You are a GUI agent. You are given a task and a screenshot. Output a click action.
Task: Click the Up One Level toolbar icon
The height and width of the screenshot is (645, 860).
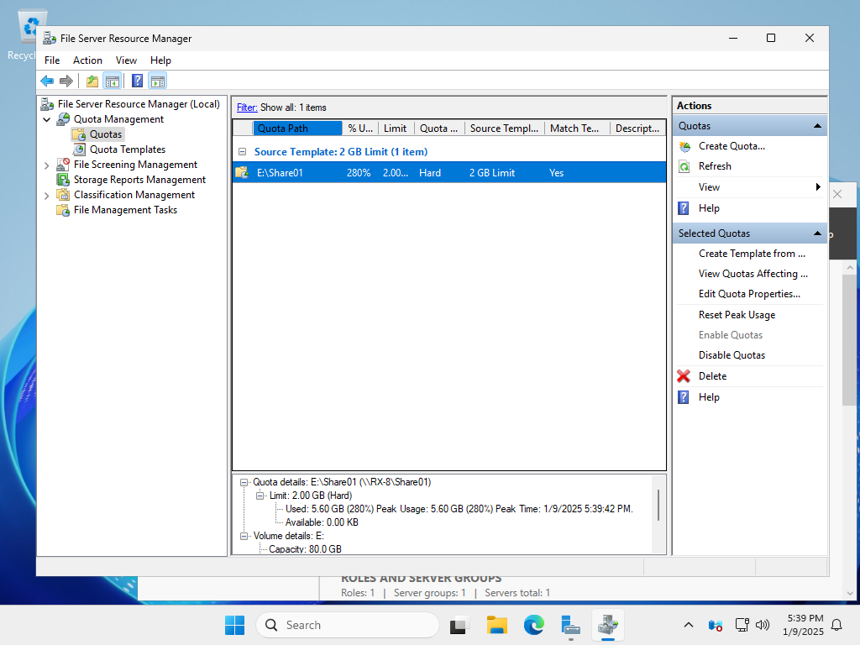(x=92, y=81)
